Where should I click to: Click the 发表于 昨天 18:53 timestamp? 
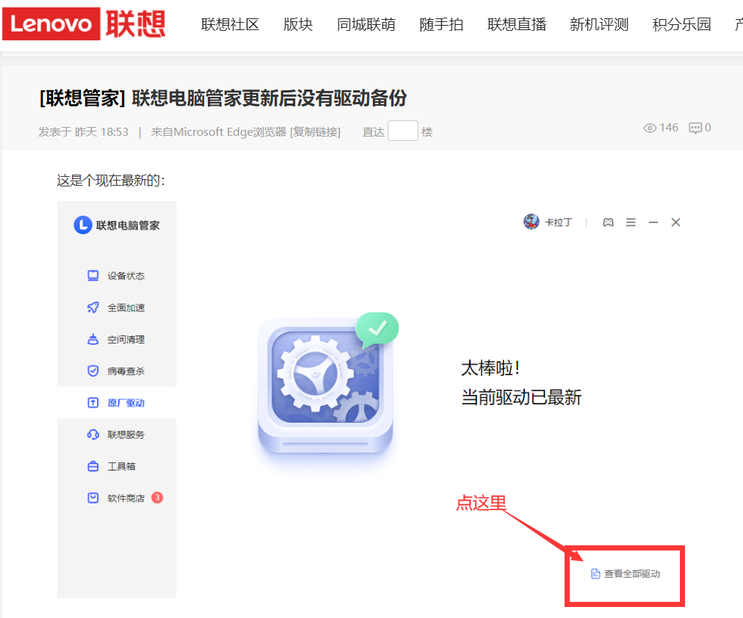[x=84, y=131]
